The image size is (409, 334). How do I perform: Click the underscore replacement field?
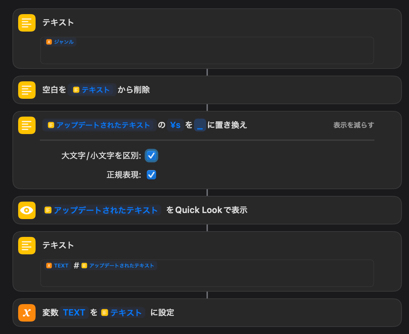(200, 125)
